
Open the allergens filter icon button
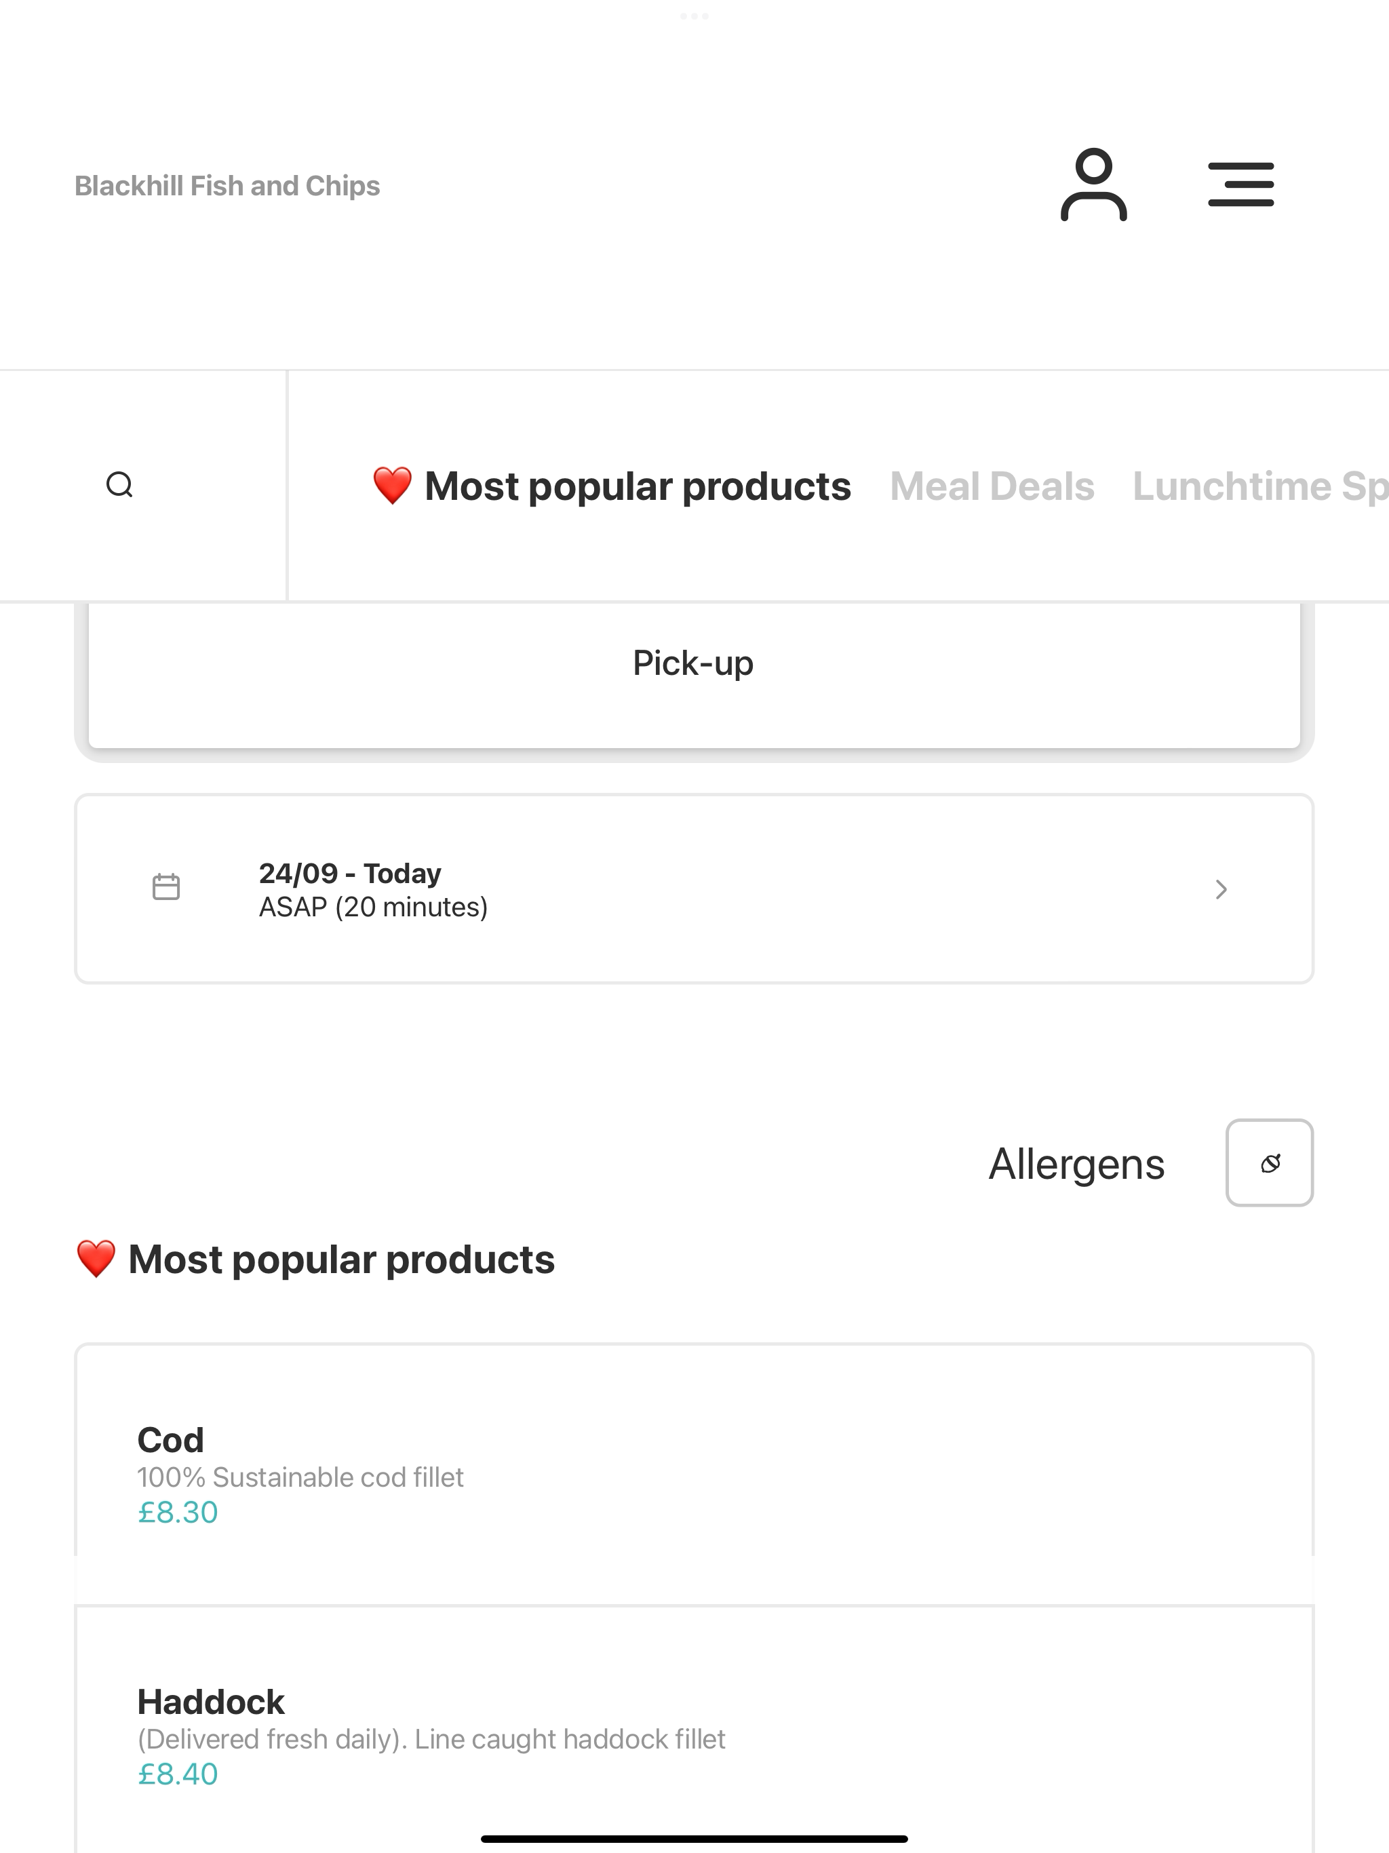point(1269,1163)
